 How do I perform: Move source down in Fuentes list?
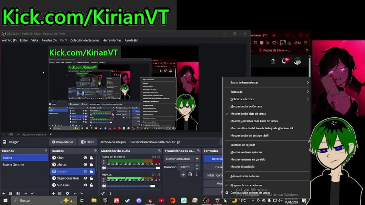pos(82,193)
